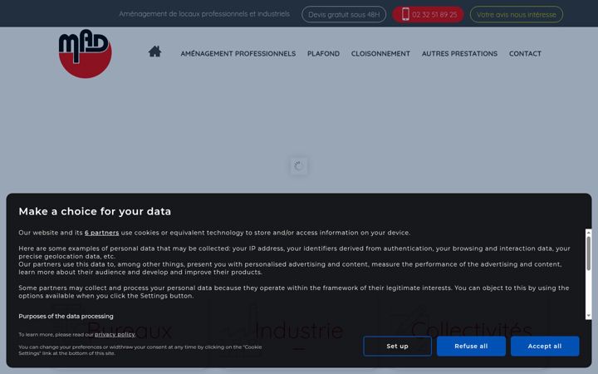The image size is (598, 374).
Task: Click 'Make a choice for your data' title
Action: (95, 211)
